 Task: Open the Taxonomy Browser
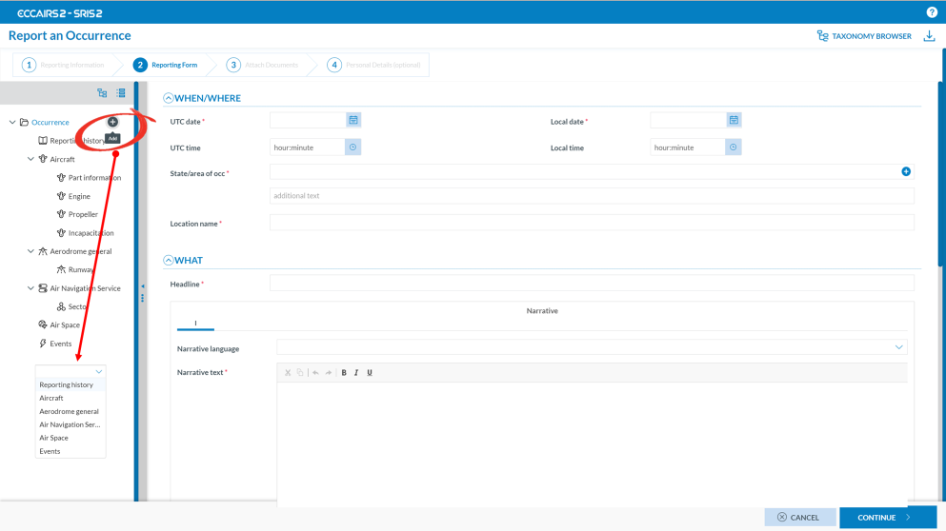(x=864, y=36)
